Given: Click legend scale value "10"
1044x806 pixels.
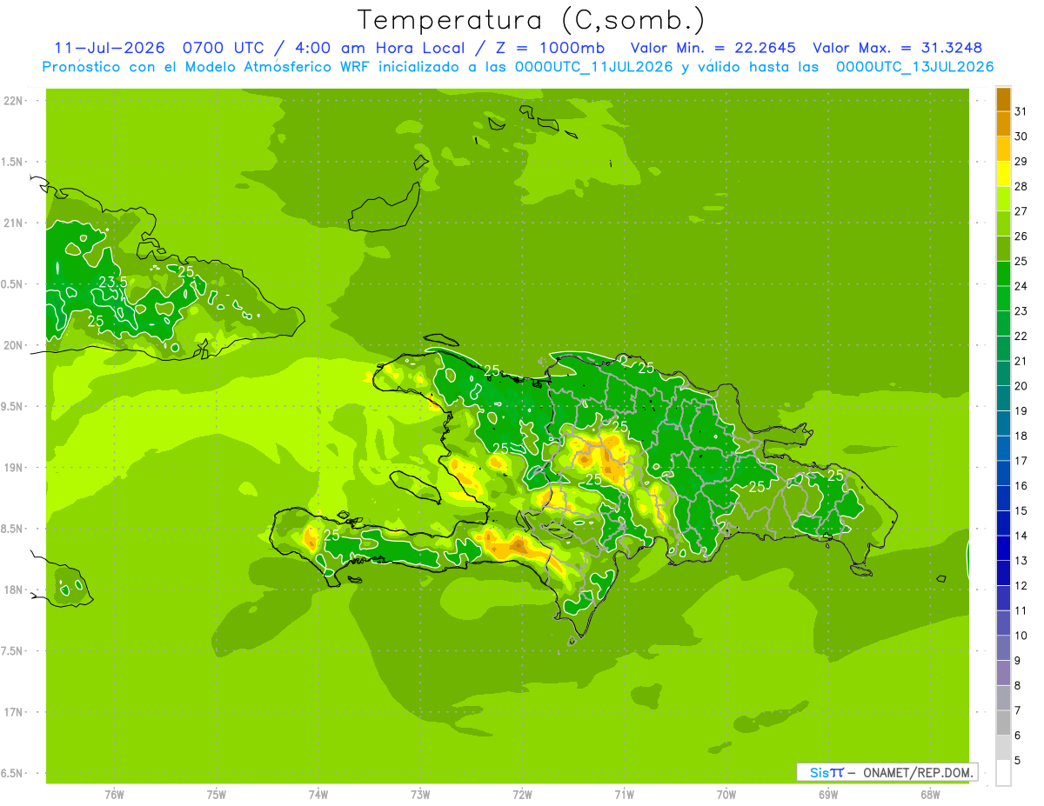Looking at the screenshot, I should point(1021,636).
